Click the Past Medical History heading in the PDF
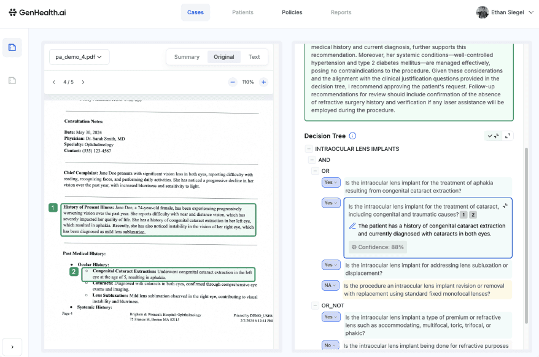Viewport: 539px width, 357px height. [x=84, y=253]
